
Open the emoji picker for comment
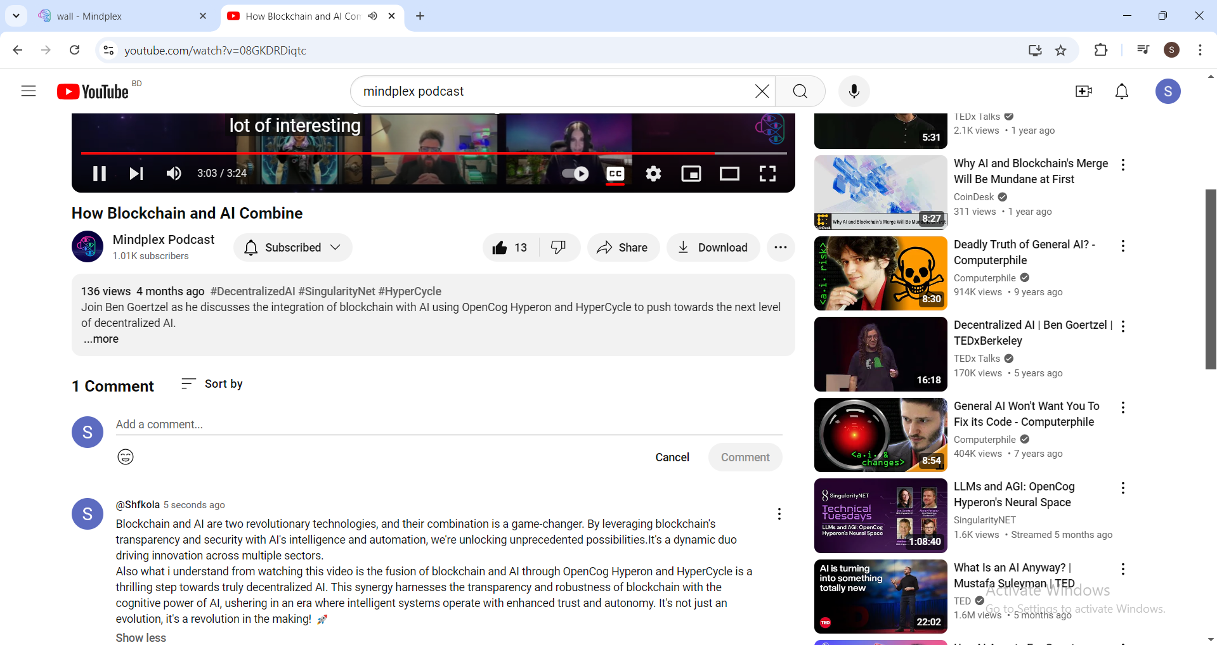pyautogui.click(x=126, y=457)
